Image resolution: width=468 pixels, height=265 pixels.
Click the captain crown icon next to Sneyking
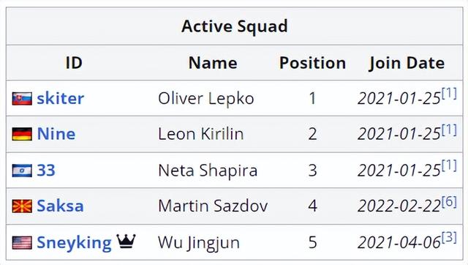coord(126,241)
